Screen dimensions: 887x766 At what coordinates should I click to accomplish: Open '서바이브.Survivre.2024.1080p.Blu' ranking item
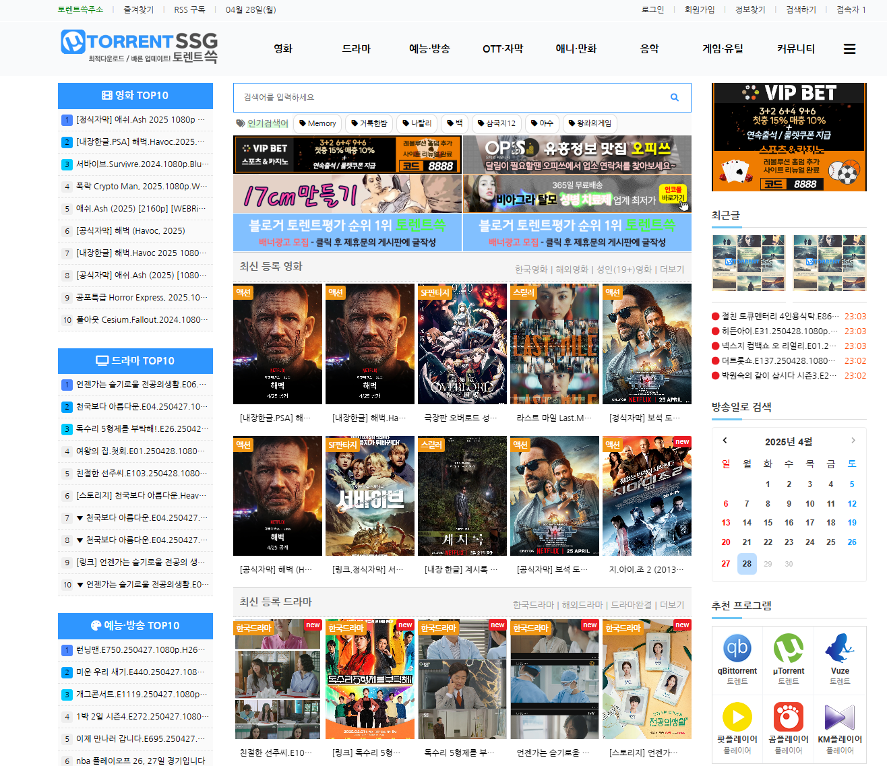coord(142,164)
